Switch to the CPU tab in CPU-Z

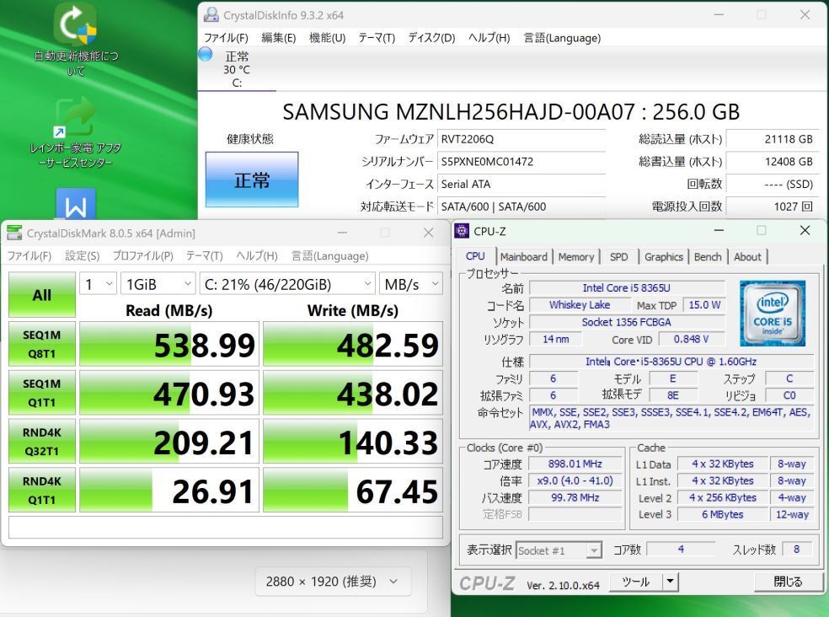[x=475, y=256]
